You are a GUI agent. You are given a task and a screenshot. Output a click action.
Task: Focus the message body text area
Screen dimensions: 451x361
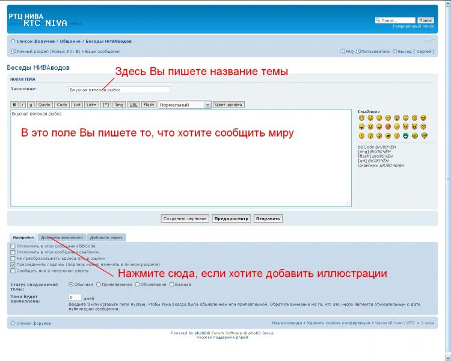(x=181, y=158)
